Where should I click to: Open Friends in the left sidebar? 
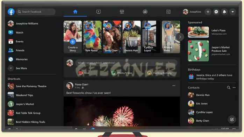pyautogui.click(x=16, y=50)
